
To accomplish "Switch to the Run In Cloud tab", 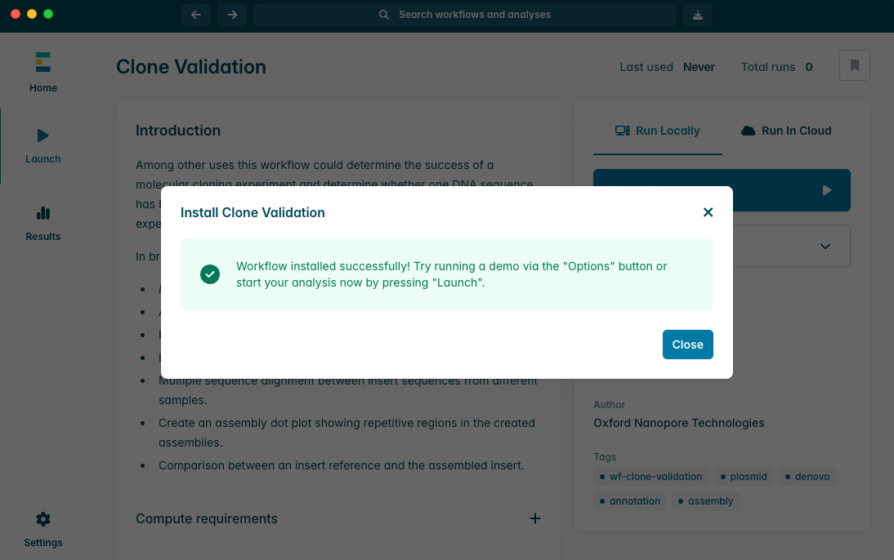I will pyautogui.click(x=785, y=130).
